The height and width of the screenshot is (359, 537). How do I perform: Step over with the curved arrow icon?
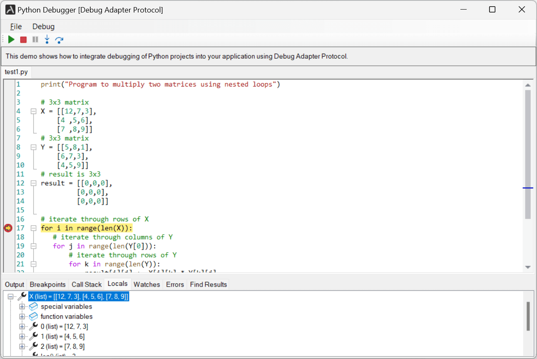click(x=59, y=40)
